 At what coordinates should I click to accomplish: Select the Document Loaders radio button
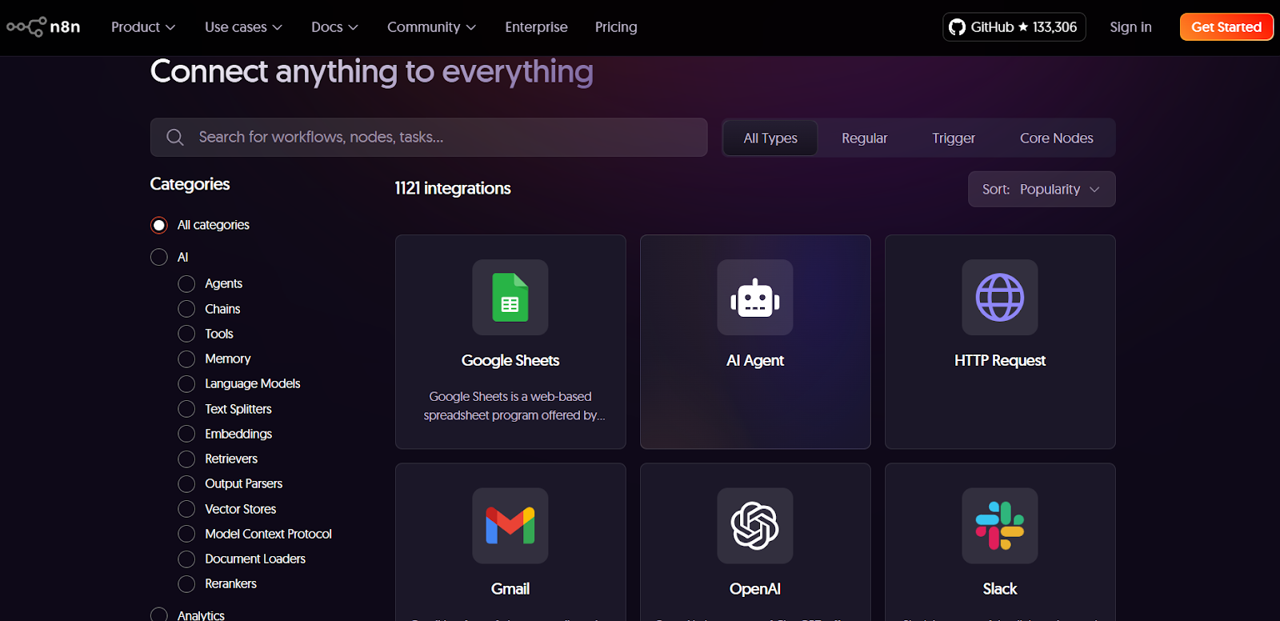coord(186,559)
